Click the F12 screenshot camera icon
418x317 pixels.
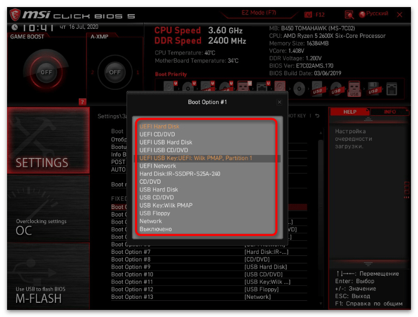(x=308, y=15)
